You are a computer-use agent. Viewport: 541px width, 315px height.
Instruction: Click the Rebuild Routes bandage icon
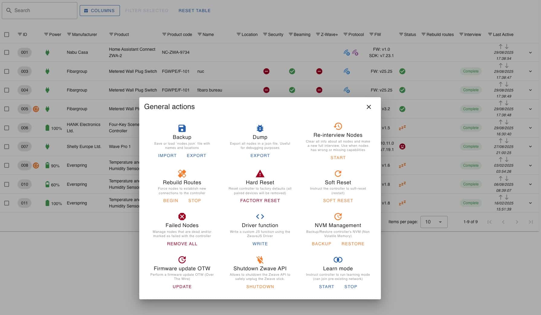[x=182, y=174]
